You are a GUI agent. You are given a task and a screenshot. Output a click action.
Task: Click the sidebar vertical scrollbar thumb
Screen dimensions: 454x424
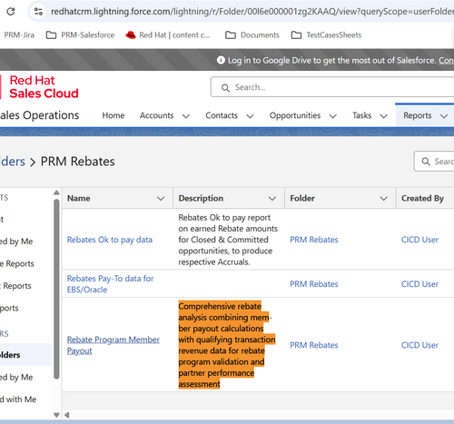coord(56,289)
